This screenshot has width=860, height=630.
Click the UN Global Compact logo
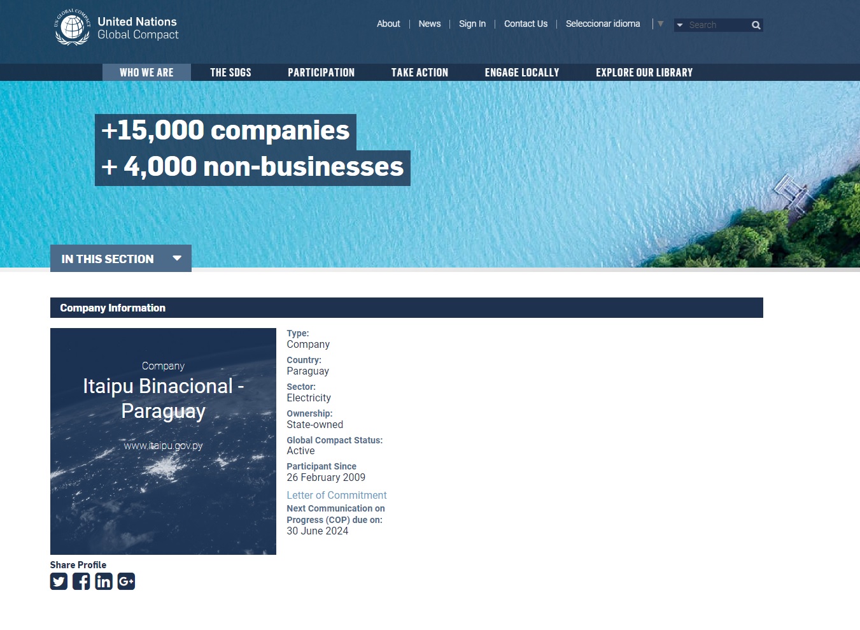(116, 27)
